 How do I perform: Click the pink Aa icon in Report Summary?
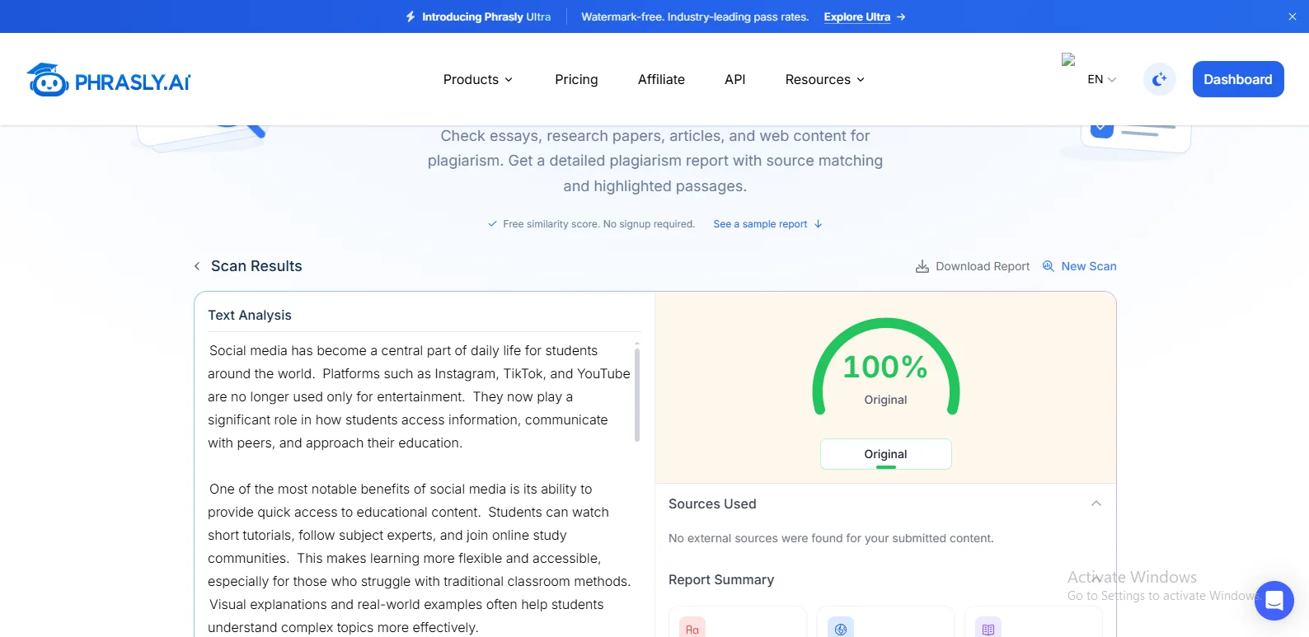(x=692, y=629)
